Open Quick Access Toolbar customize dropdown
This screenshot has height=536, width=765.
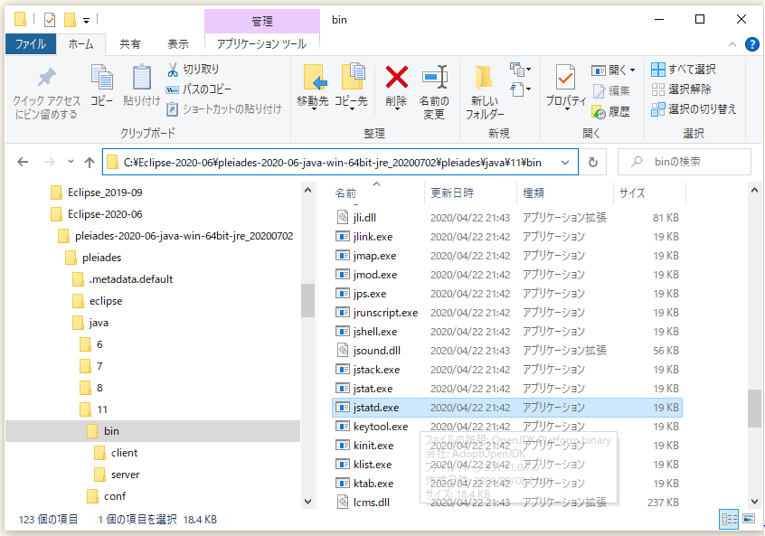(86, 21)
